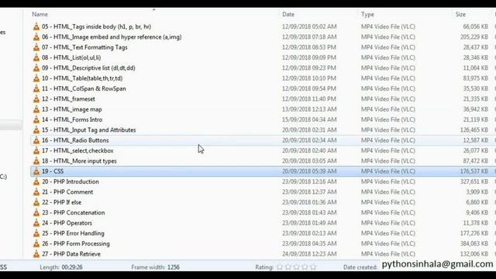Screen dimensions: 496x279
Task: Click VLC icon of 22 - PHP If else
Action: pyautogui.click(x=36, y=202)
